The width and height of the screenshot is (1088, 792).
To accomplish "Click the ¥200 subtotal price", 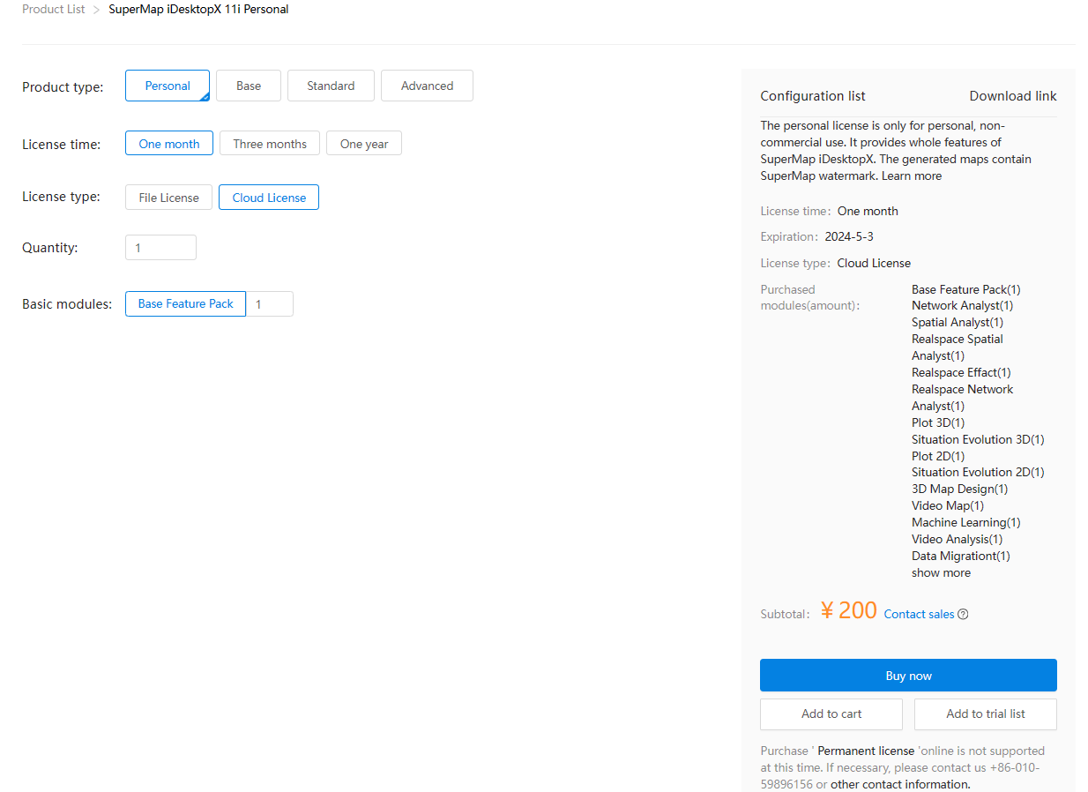I will (848, 610).
